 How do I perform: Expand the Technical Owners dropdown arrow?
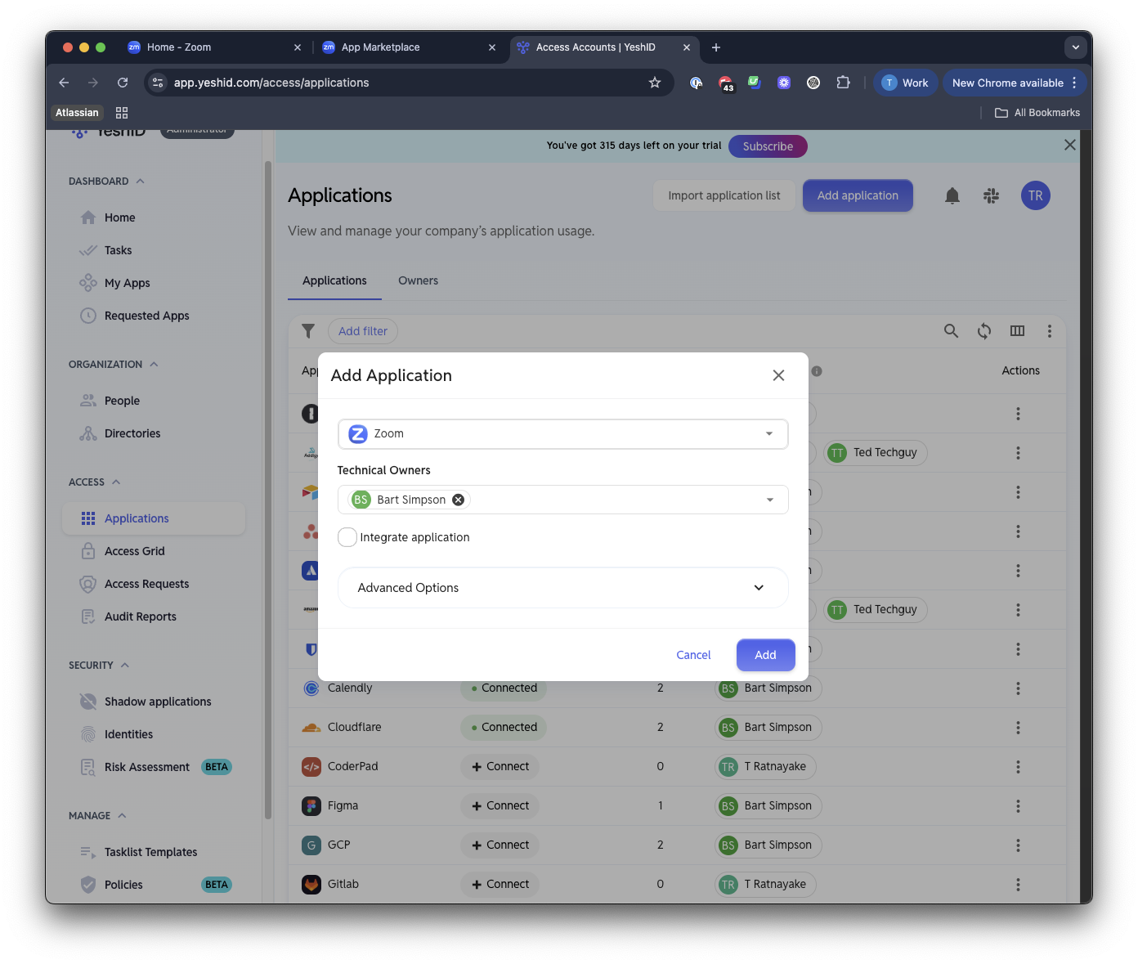769,500
